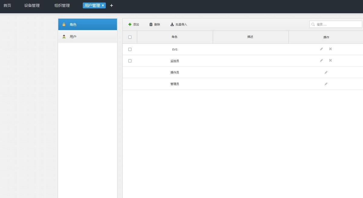Click the download icon for 批量导入
The height and width of the screenshot is (198, 363).
[172, 24]
